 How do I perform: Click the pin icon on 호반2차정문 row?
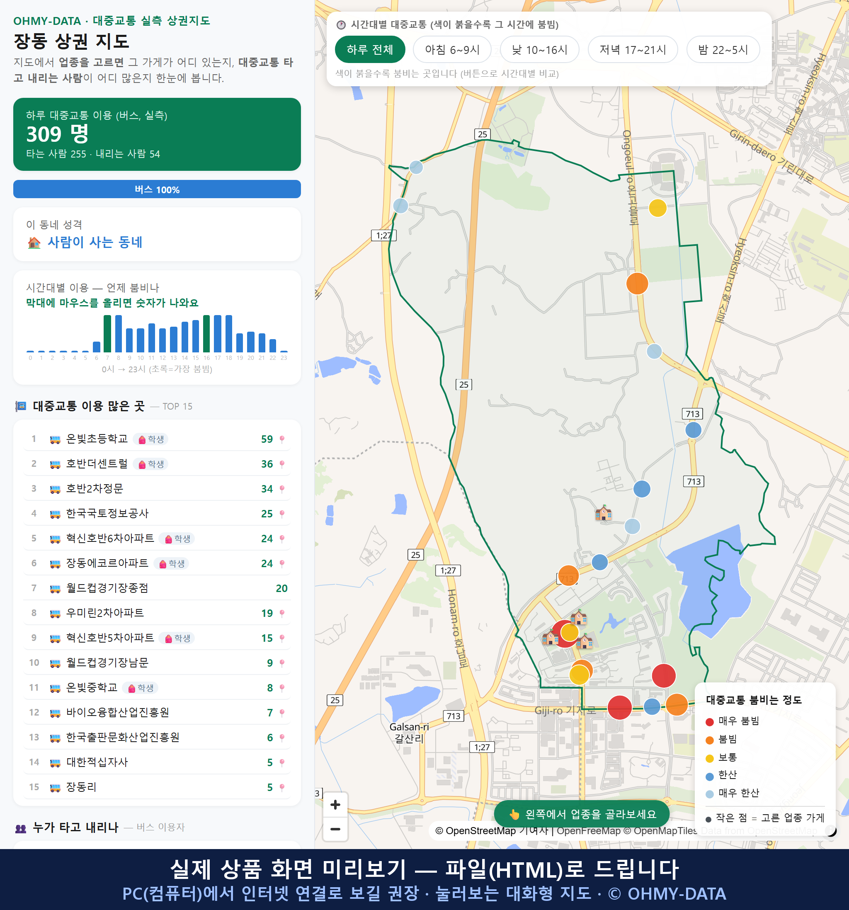click(x=282, y=489)
